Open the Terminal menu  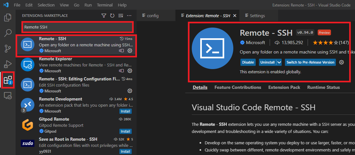pyautogui.click(x=105, y=5)
